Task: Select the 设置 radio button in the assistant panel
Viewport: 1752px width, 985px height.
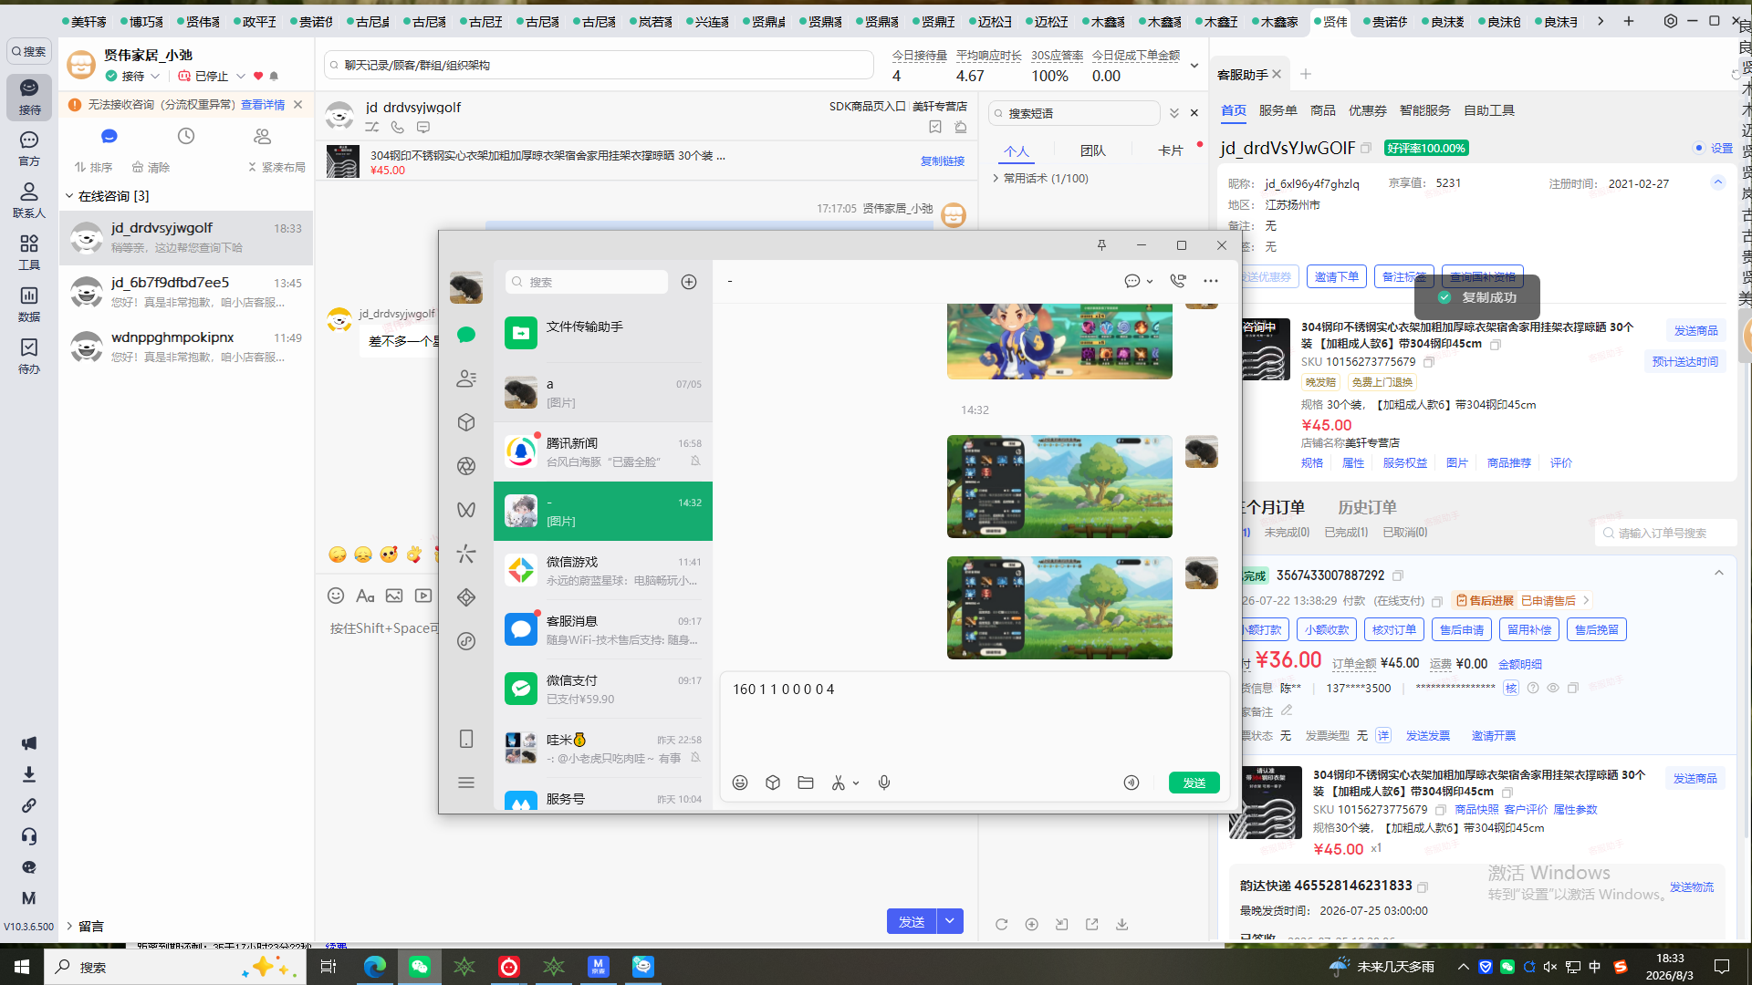Action: [x=1699, y=148]
